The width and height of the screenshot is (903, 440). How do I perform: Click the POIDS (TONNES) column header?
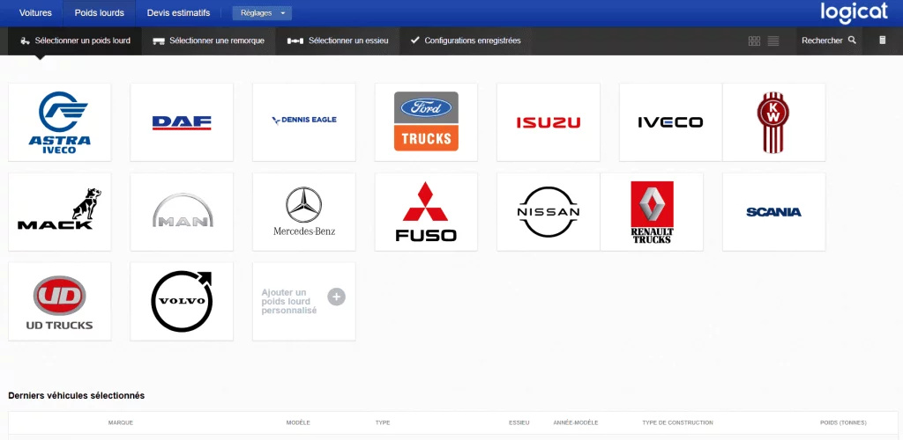(x=843, y=422)
